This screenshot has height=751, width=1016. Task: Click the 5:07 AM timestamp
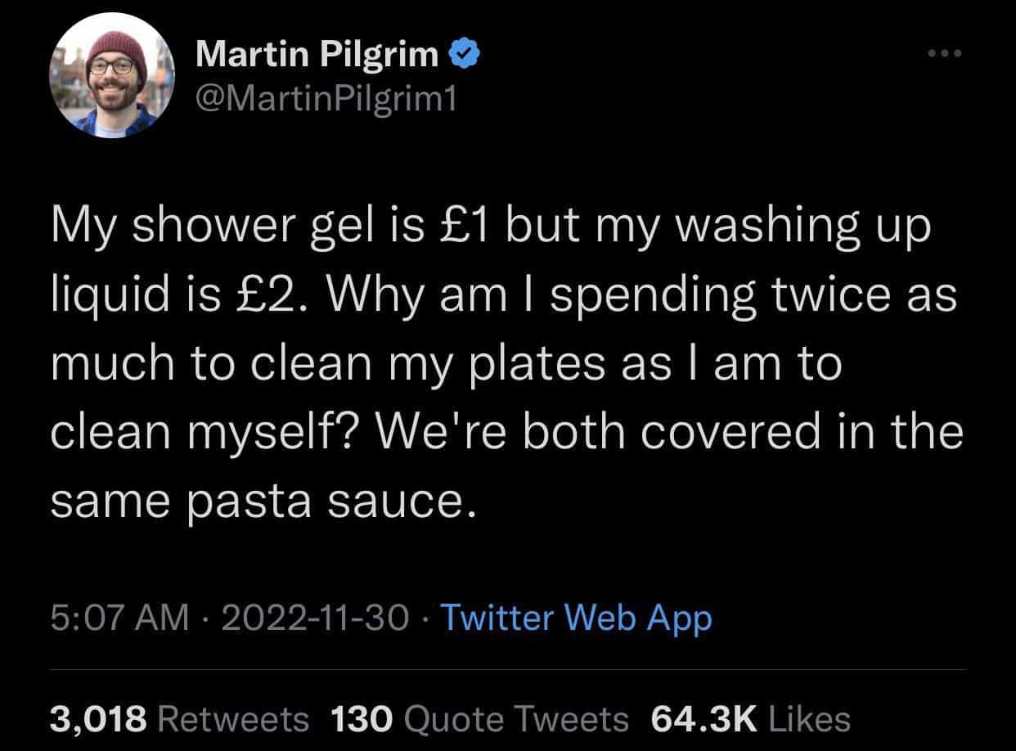tap(119, 618)
